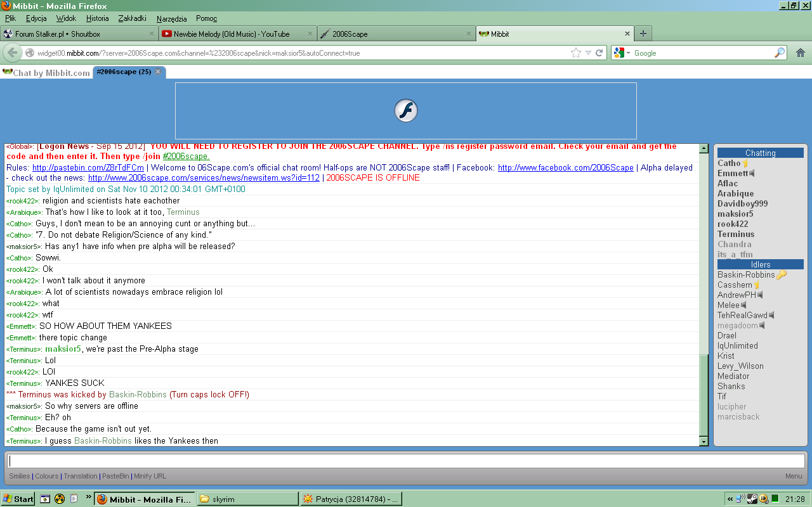Close the Mibbit browser tab
Viewport: 812px width, 507px height.
tap(627, 34)
